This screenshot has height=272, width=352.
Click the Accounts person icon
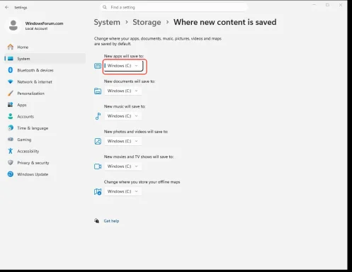11,116
